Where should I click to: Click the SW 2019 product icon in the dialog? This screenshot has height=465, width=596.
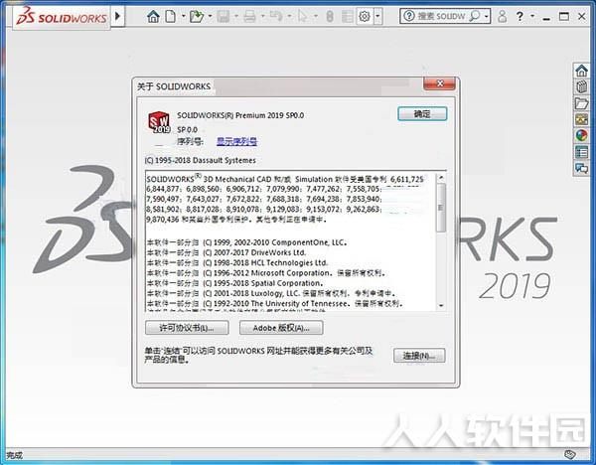159,122
